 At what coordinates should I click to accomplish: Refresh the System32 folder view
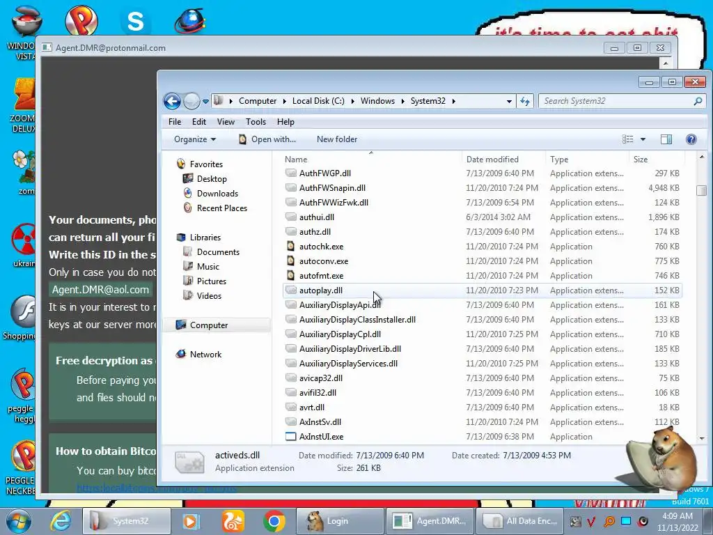pyautogui.click(x=525, y=101)
